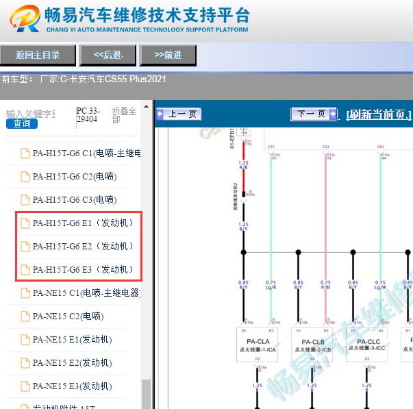Open PA-H15T-G6 C1(电喷-主继电器) item
The width and height of the screenshot is (413, 409).
point(86,153)
